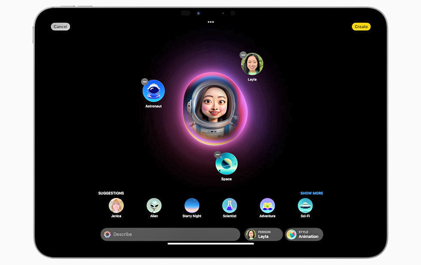The image size is (421, 265).
Task: Add the Alien suggestion
Action: [x=154, y=205]
